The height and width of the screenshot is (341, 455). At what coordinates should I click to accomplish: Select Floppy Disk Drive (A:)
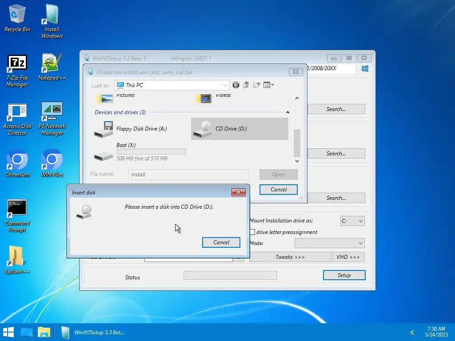[141, 129]
